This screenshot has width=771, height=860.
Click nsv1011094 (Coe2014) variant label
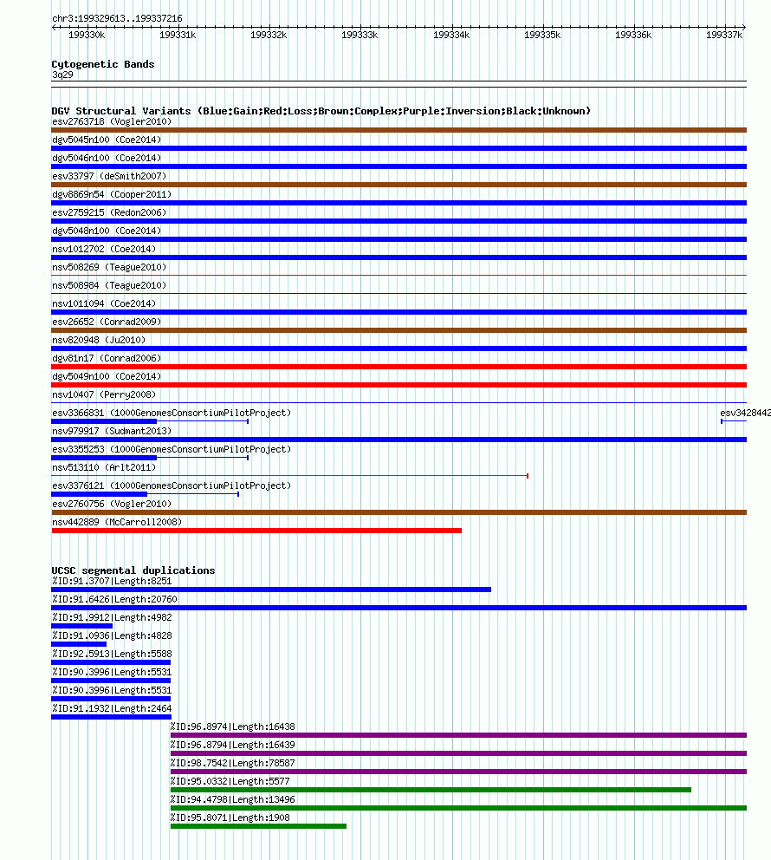click(104, 303)
